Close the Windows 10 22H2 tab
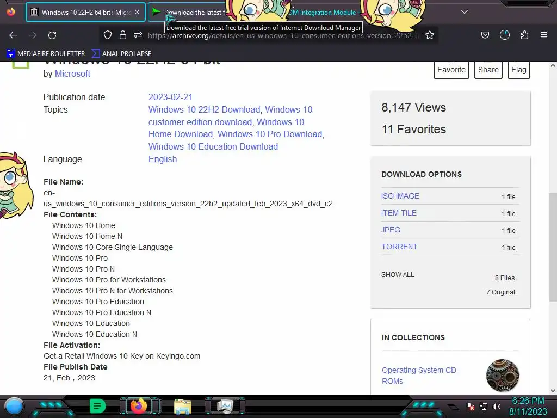Image resolution: width=557 pixels, height=418 pixels. click(137, 12)
